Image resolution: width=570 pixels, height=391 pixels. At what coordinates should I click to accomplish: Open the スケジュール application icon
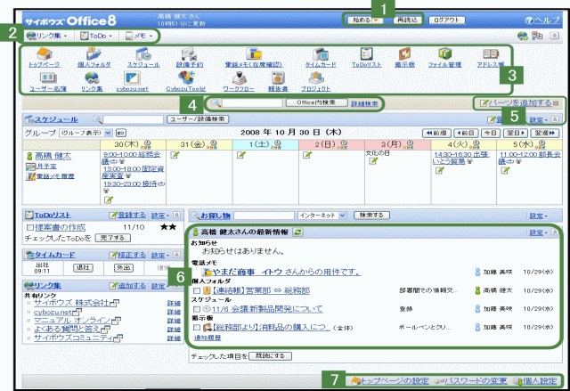pos(142,55)
